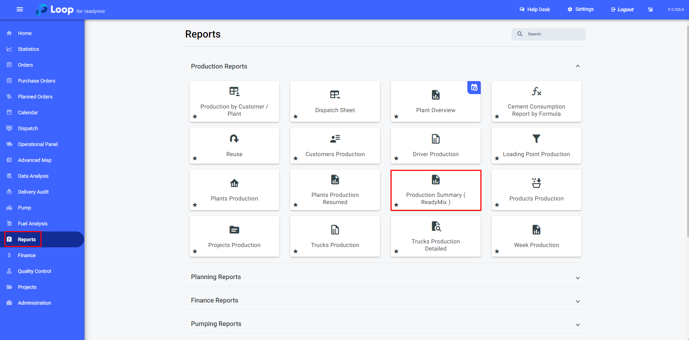Click the scheduler icon on Plant Overview

tap(474, 88)
